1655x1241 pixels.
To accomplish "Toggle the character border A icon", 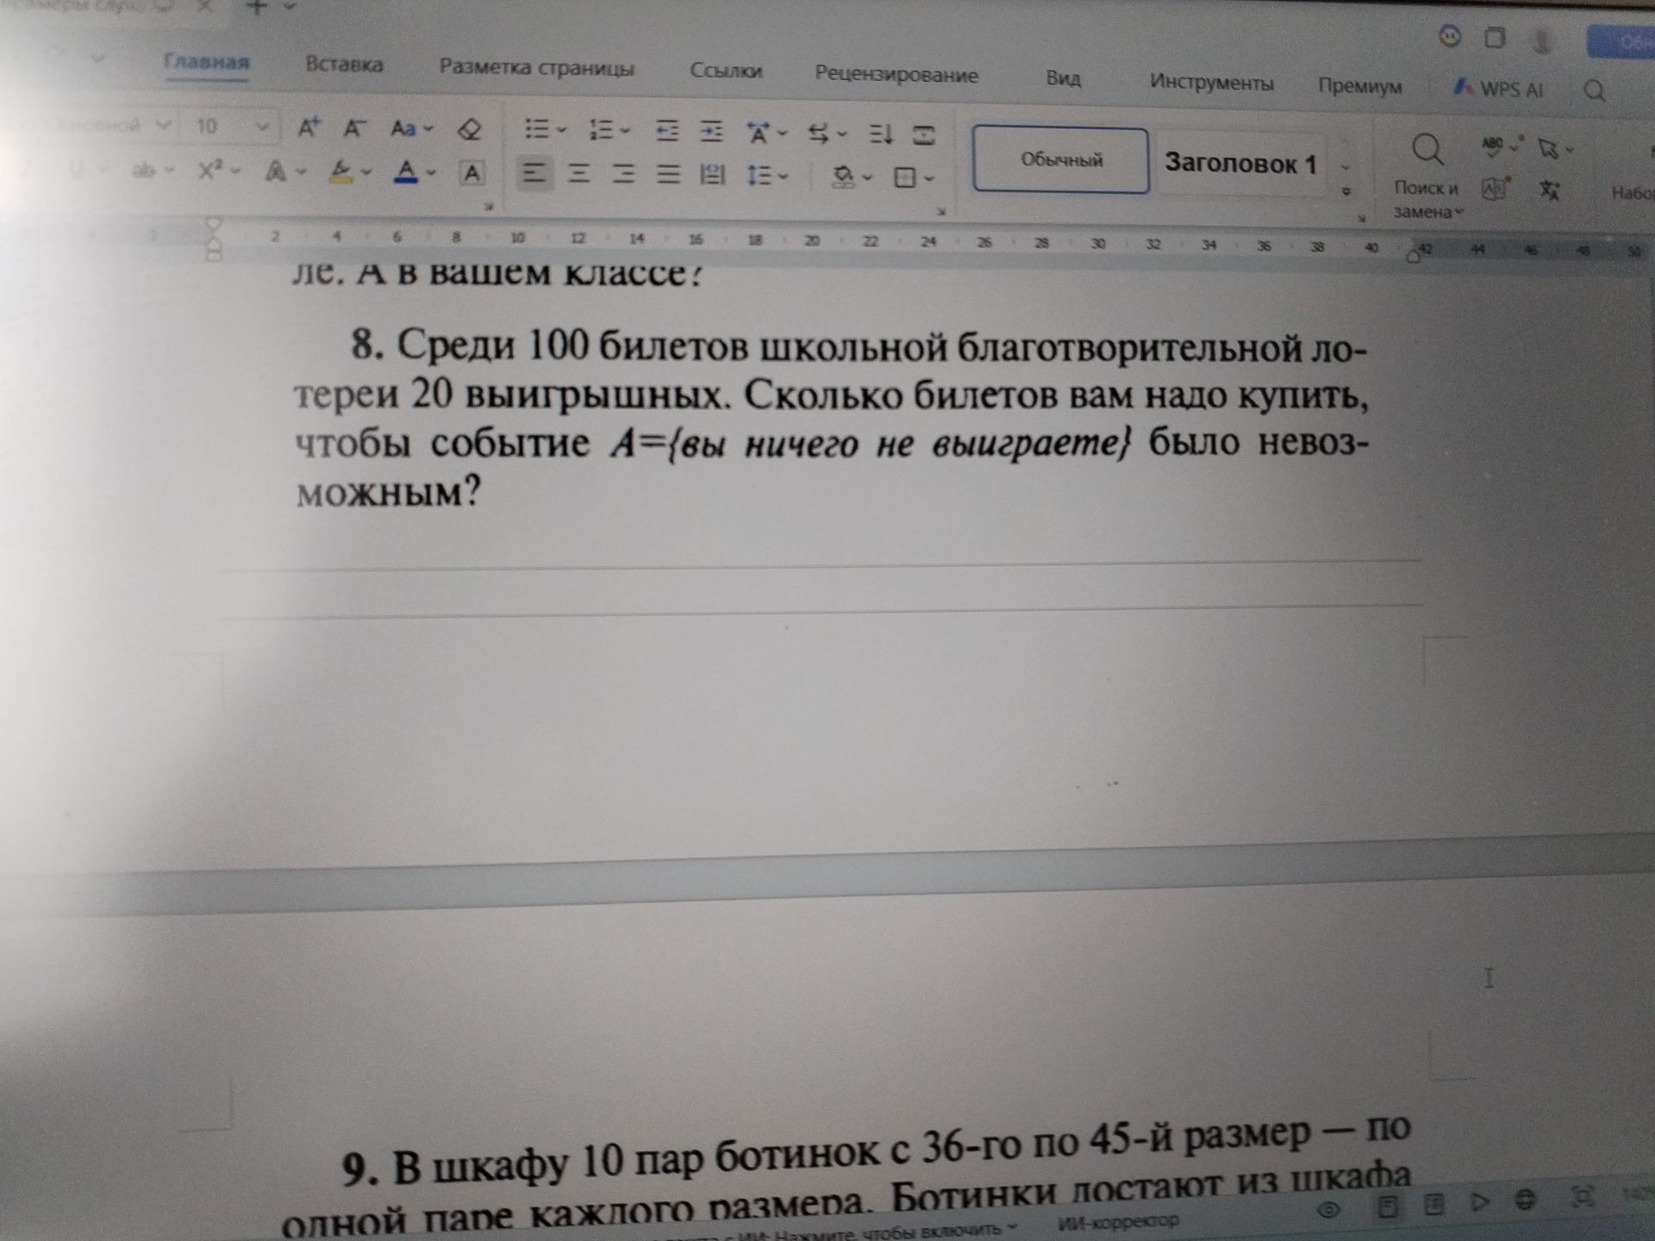I will (x=471, y=173).
